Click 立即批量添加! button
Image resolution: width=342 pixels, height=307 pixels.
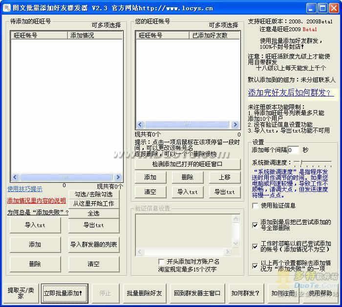64,293
